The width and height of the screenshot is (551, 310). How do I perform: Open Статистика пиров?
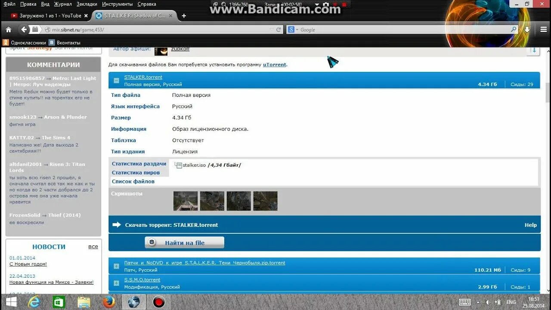coord(136,173)
